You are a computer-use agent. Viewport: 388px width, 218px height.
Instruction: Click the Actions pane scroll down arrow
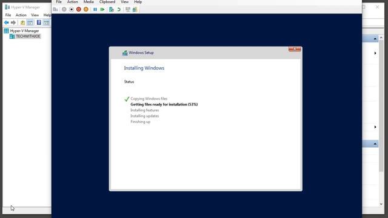pyautogui.click(x=381, y=204)
